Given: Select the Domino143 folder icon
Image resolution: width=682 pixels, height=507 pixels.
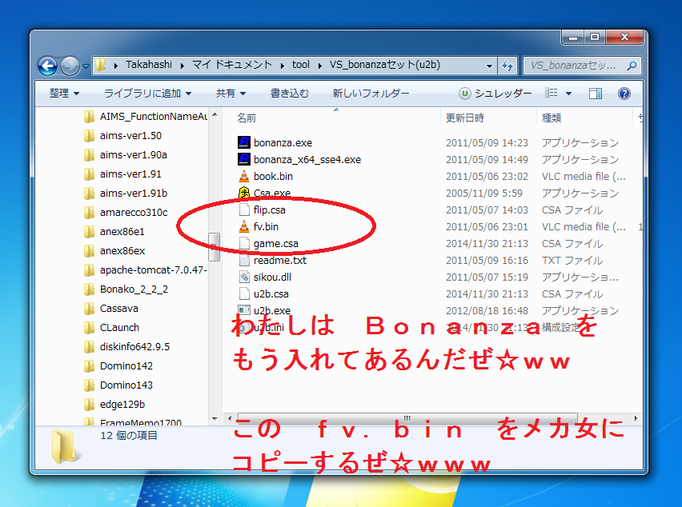Looking at the screenshot, I should (89, 385).
